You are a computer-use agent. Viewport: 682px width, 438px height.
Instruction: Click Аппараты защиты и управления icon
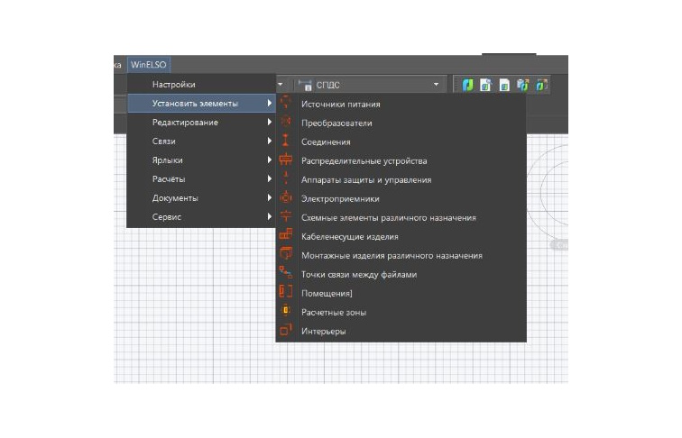pyautogui.click(x=285, y=178)
